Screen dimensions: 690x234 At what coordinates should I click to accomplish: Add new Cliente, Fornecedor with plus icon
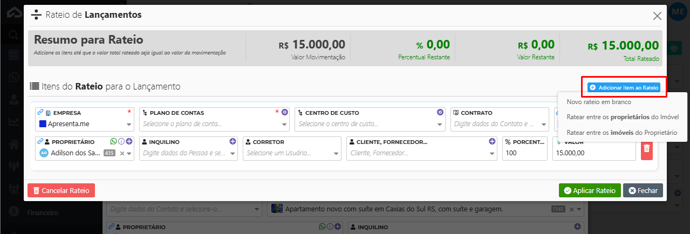click(492, 141)
